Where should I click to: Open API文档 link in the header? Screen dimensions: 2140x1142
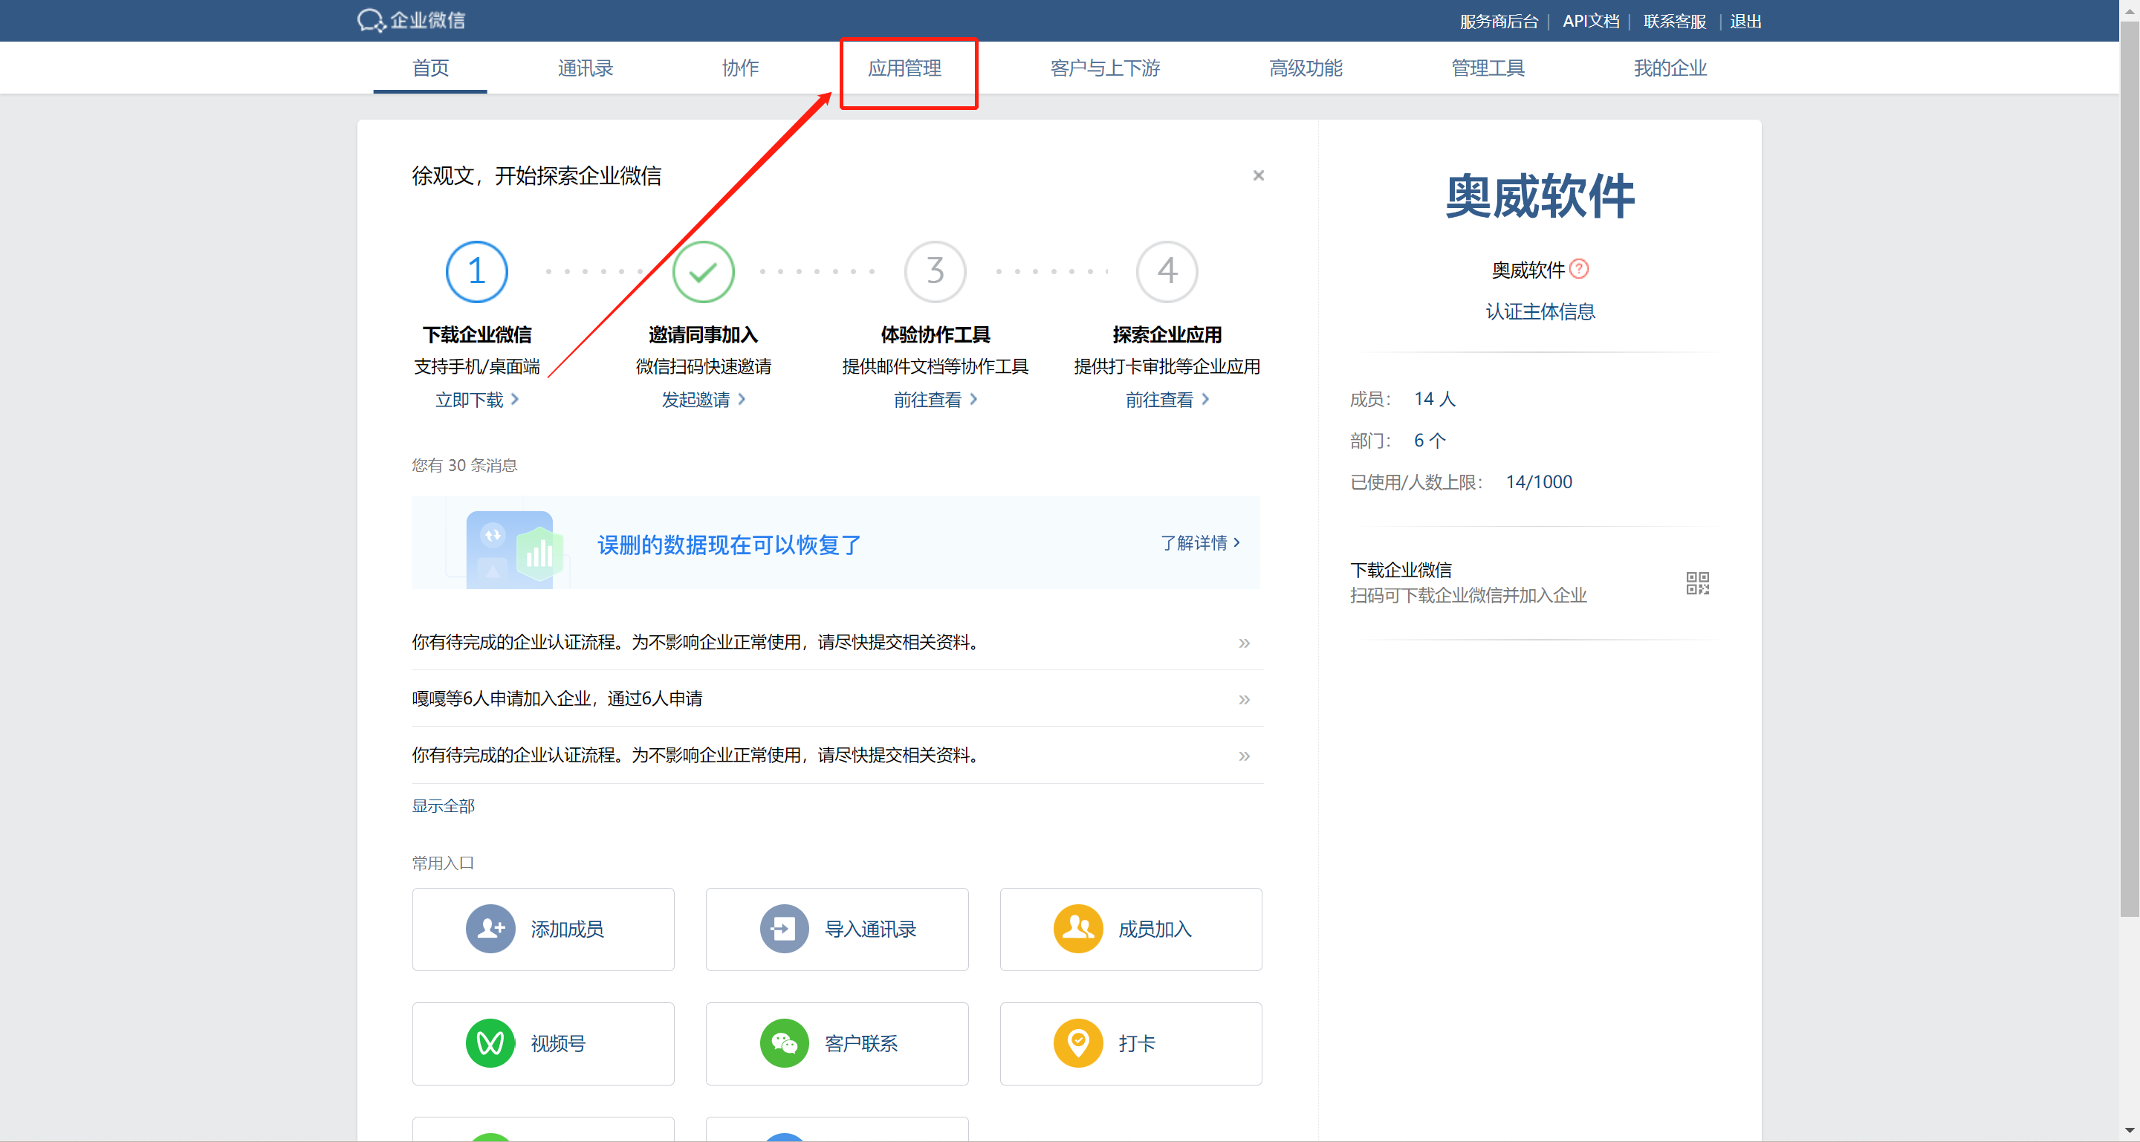[1591, 22]
